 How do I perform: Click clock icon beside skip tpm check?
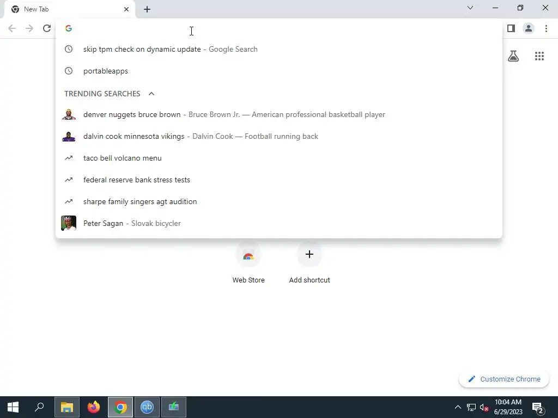click(x=69, y=49)
